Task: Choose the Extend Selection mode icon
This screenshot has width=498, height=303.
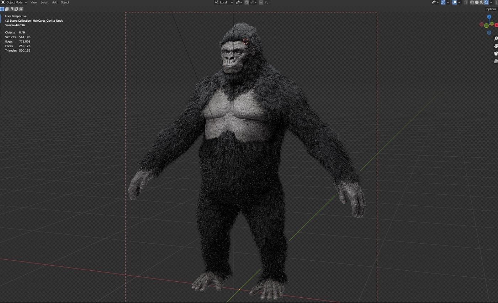Action: pos(7,9)
